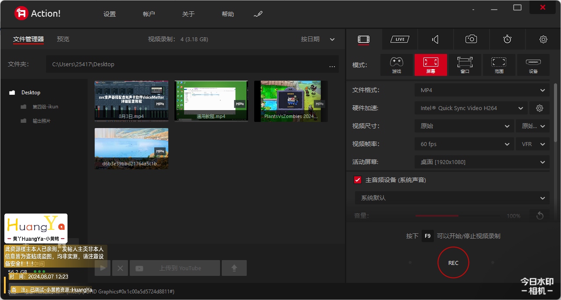Open the sort by date dropdown
Viewport: 561px width, 300px height.
click(318, 39)
